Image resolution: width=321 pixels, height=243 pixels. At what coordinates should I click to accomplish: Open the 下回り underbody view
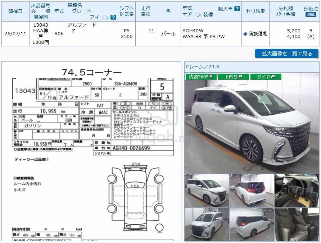234,77
